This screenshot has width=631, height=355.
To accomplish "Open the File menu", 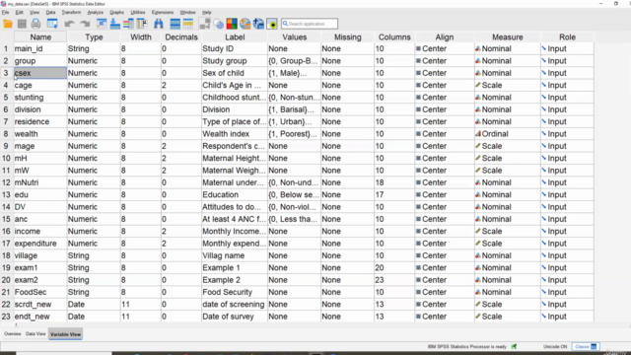I will tap(5, 13).
